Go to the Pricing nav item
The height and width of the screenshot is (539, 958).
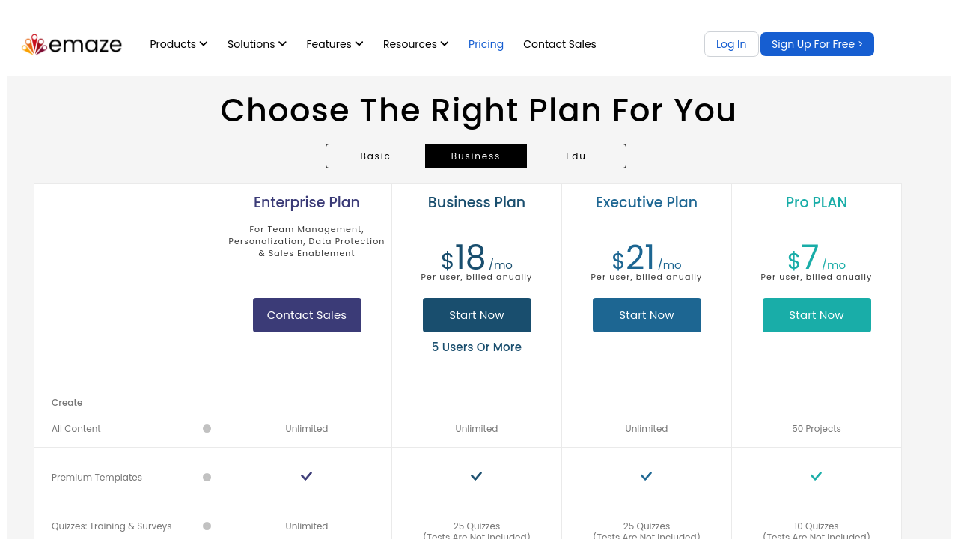[x=486, y=44]
